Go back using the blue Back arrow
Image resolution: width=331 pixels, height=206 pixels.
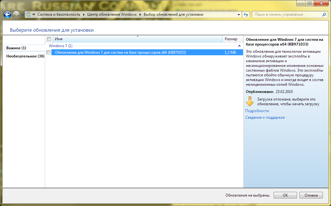(x=7, y=14)
